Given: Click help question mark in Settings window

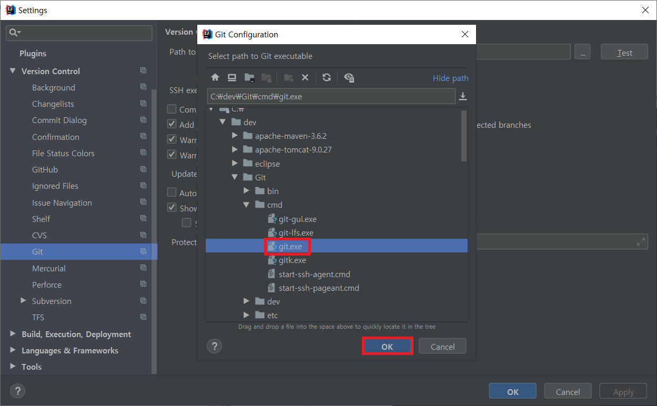Looking at the screenshot, I should tap(18, 391).
